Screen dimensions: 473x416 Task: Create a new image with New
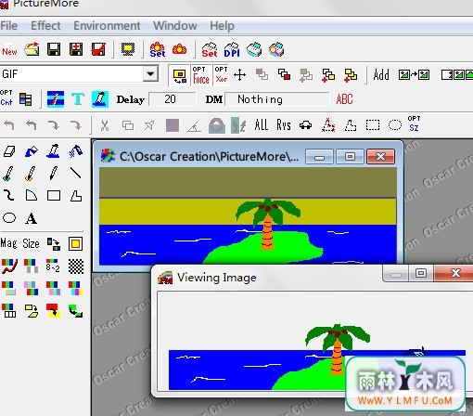click(x=9, y=50)
